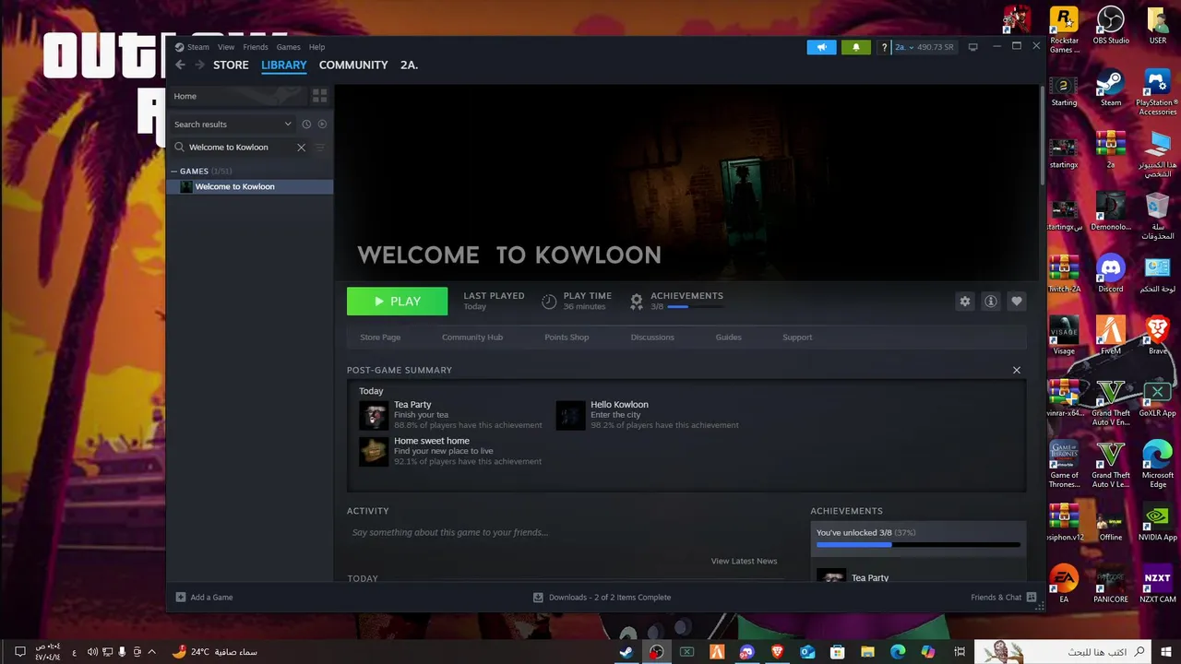1181x664 pixels.
Task: Go forward with the Steam forward arrow
Action: (199, 65)
